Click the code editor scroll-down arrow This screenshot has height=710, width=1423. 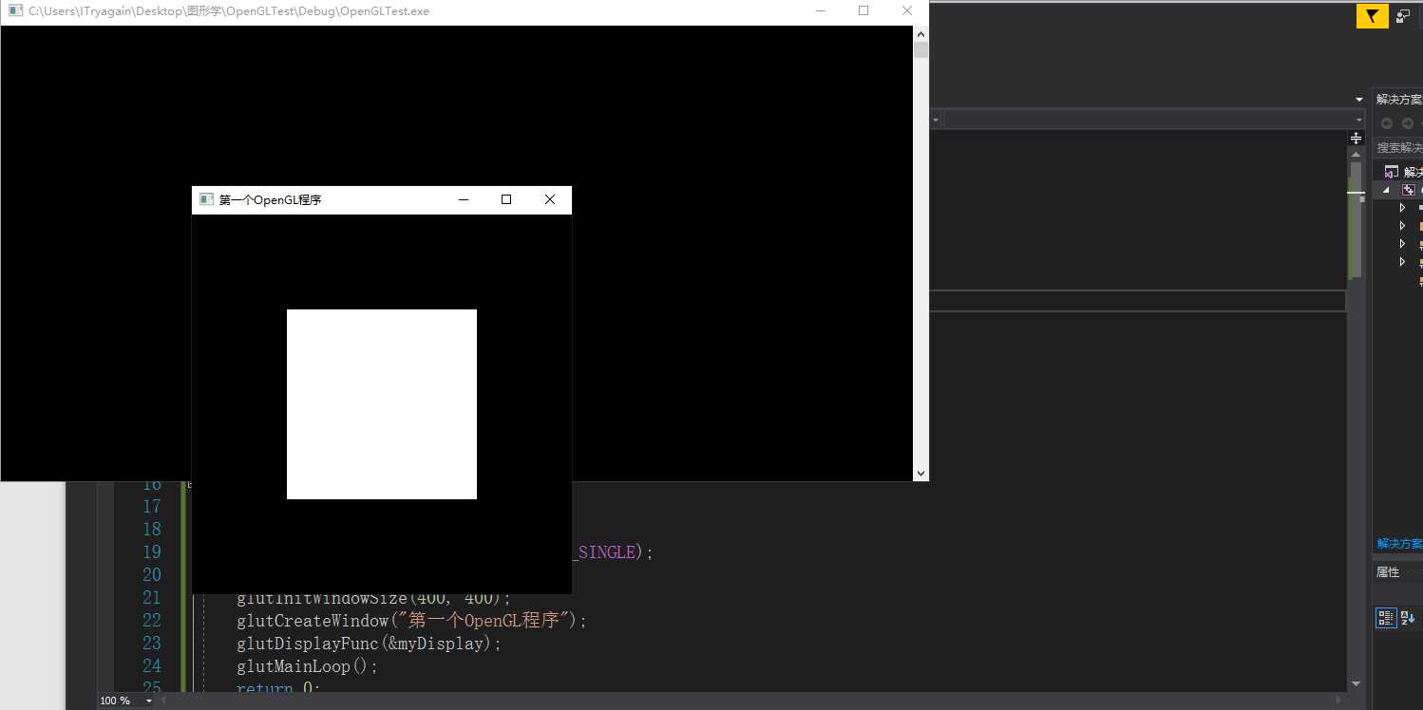[1356, 683]
